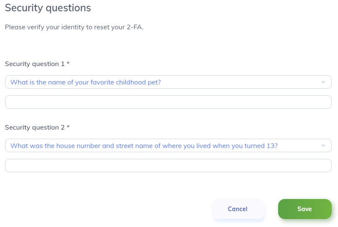Image resolution: width=338 pixels, height=227 pixels.
Task: Open the house number and street name dropdown
Action: point(168,145)
